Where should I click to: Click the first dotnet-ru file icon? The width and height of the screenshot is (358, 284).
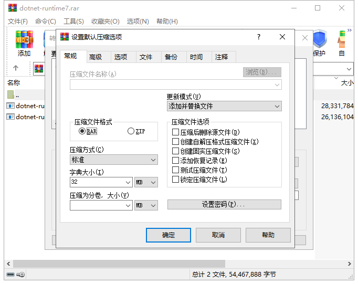[x=10, y=106]
